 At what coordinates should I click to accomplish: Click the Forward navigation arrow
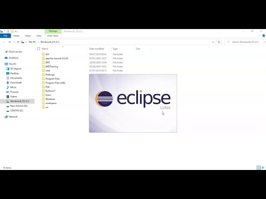click(x=10, y=42)
